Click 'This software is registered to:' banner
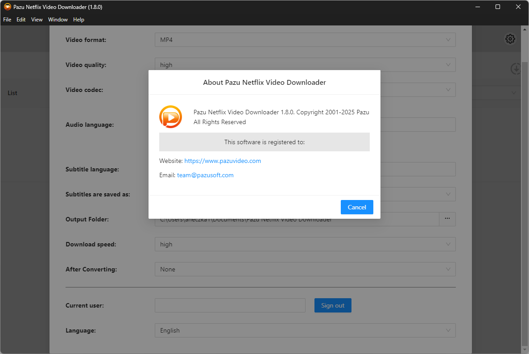The image size is (529, 354). click(x=264, y=142)
